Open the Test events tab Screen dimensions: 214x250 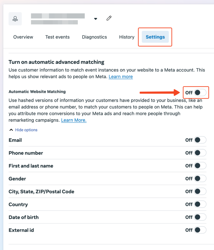[x=57, y=37]
